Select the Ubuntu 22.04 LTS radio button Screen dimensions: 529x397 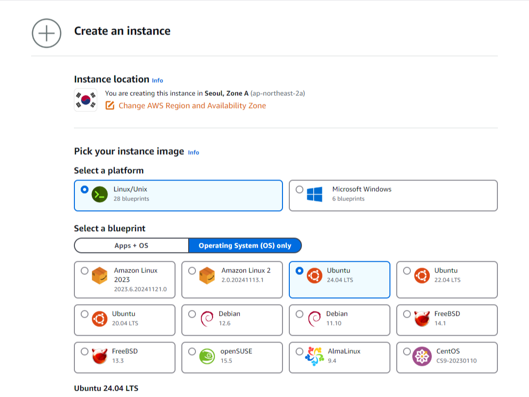click(407, 271)
